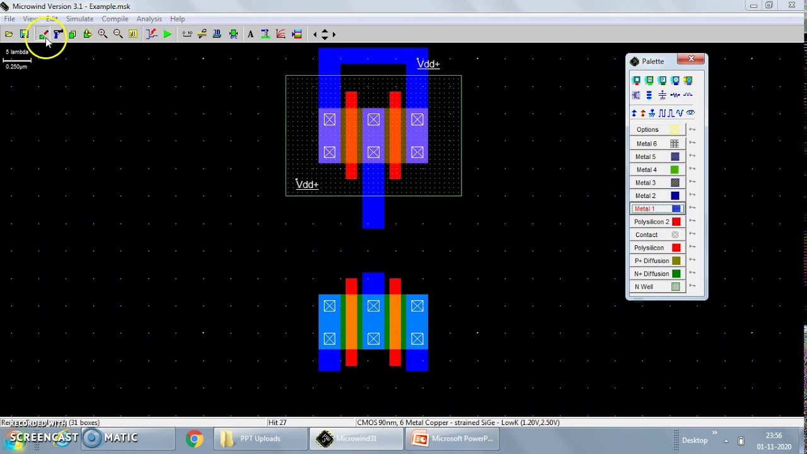The image size is (807, 454).
Task: Toggle protect key for Polysilicon 2 layer
Action: [x=692, y=221]
